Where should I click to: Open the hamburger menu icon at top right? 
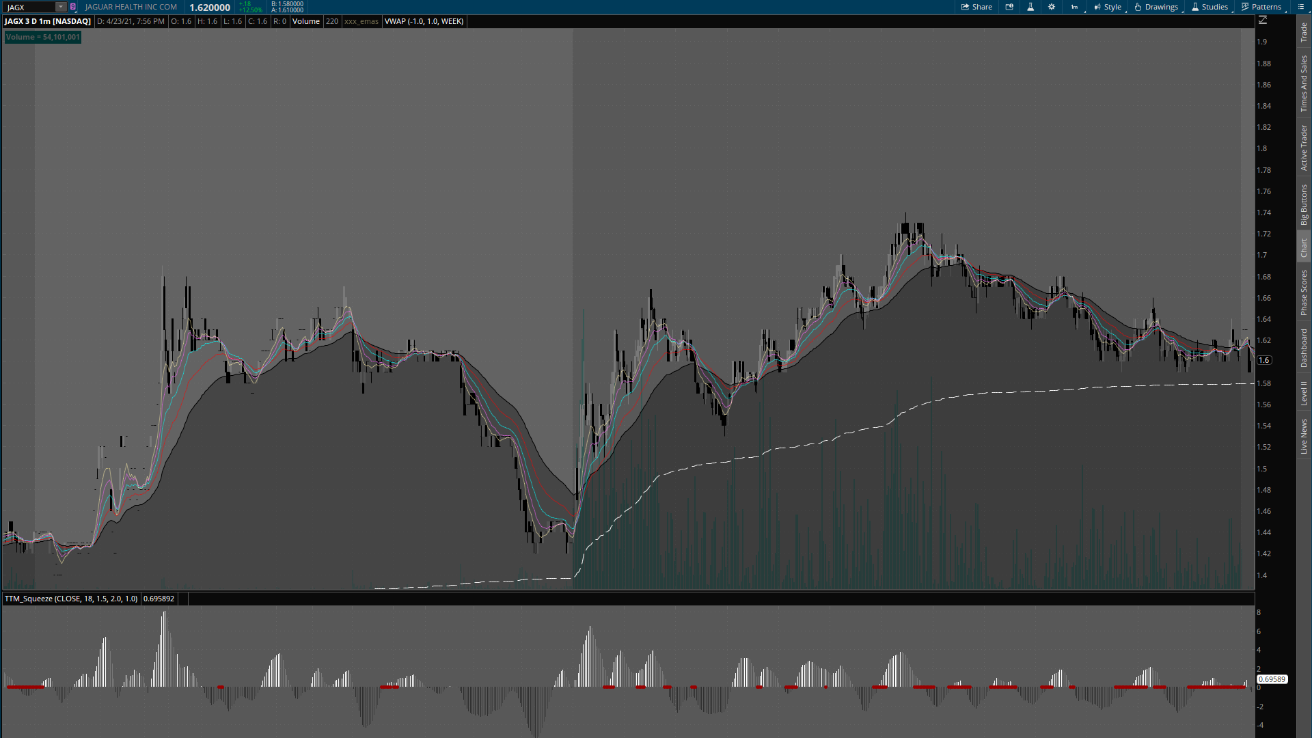pos(1300,7)
